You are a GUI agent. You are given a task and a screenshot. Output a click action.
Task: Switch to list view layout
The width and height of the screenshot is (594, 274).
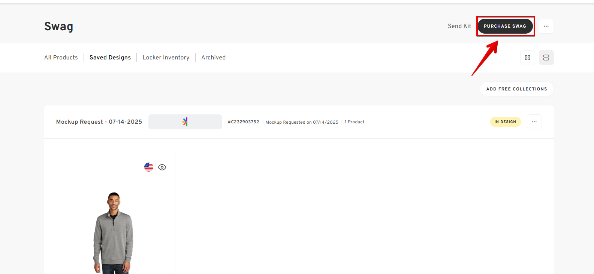click(x=546, y=58)
